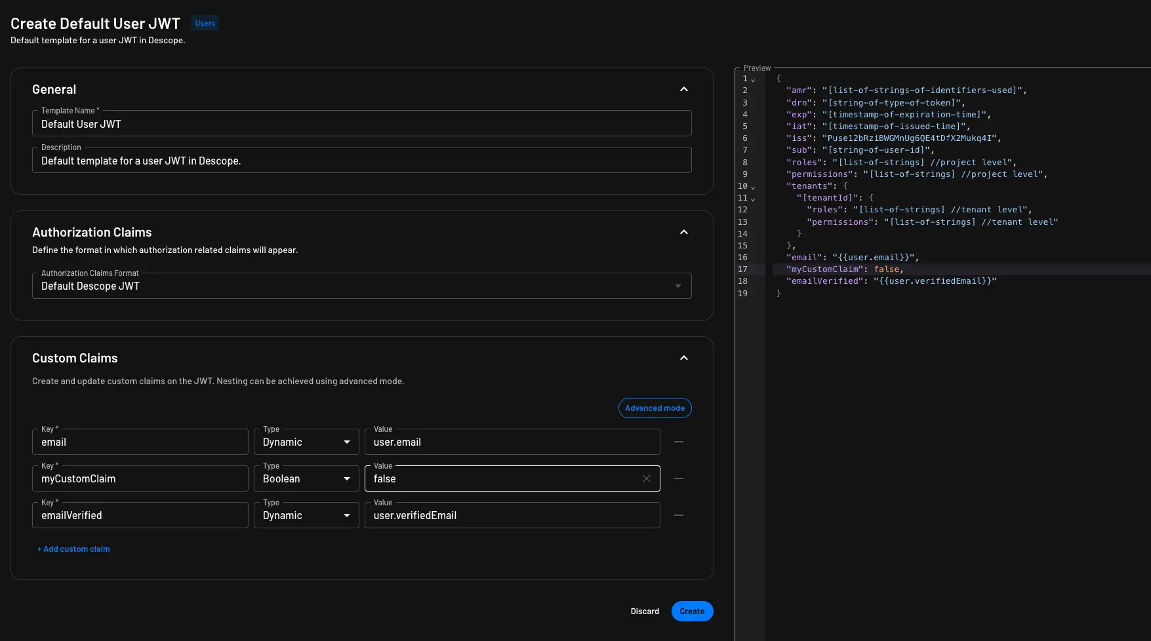
Task: Clear the false value with X icon
Action: (x=647, y=478)
